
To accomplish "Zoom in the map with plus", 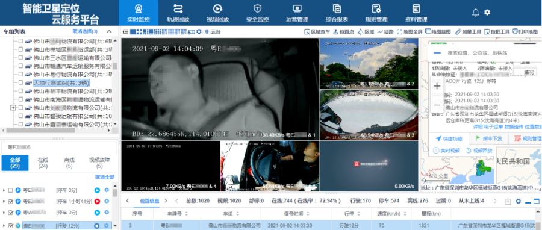I will click(x=437, y=85).
